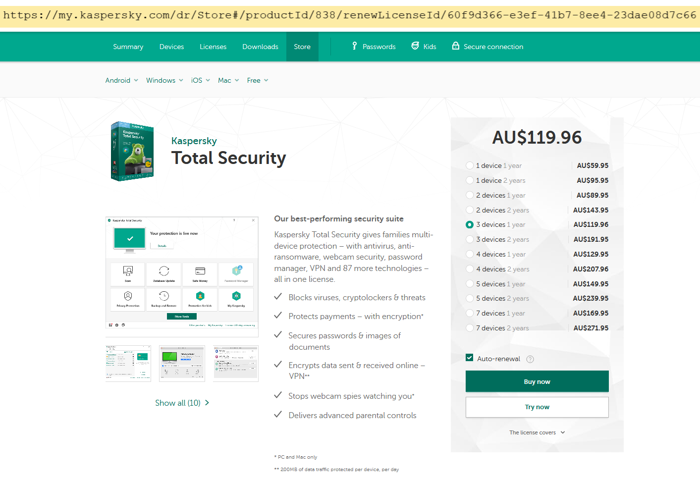Click the Secure connection lock icon

point(456,46)
